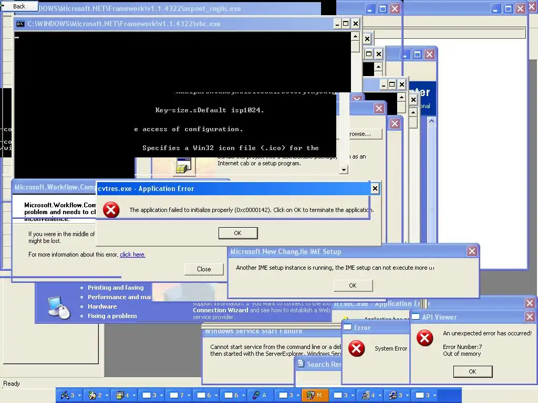Open the Performance and maintenance help topic
The image size is (538, 403).
coord(119,297)
